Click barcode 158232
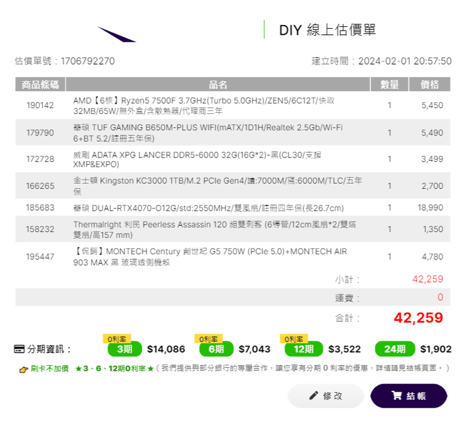 pos(40,229)
